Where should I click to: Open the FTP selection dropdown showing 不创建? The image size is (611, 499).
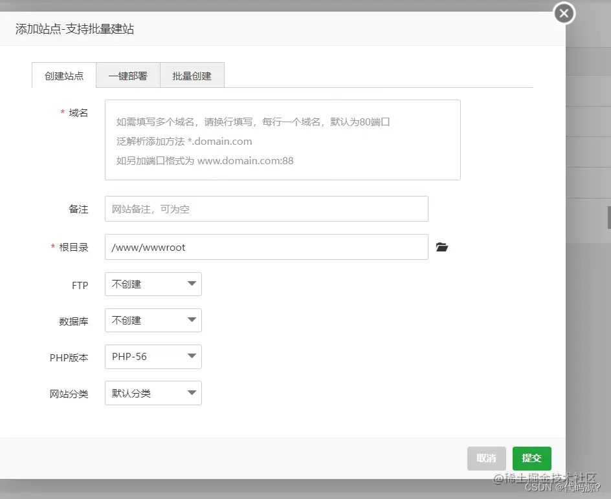click(x=153, y=284)
